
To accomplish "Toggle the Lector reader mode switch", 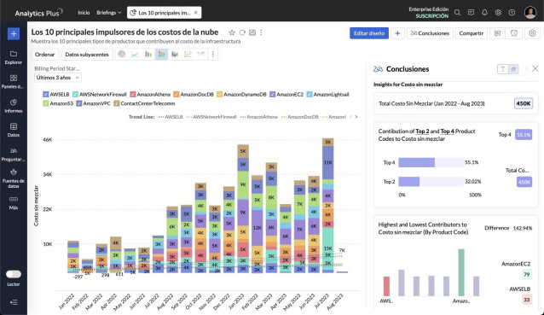I will [x=14, y=274].
